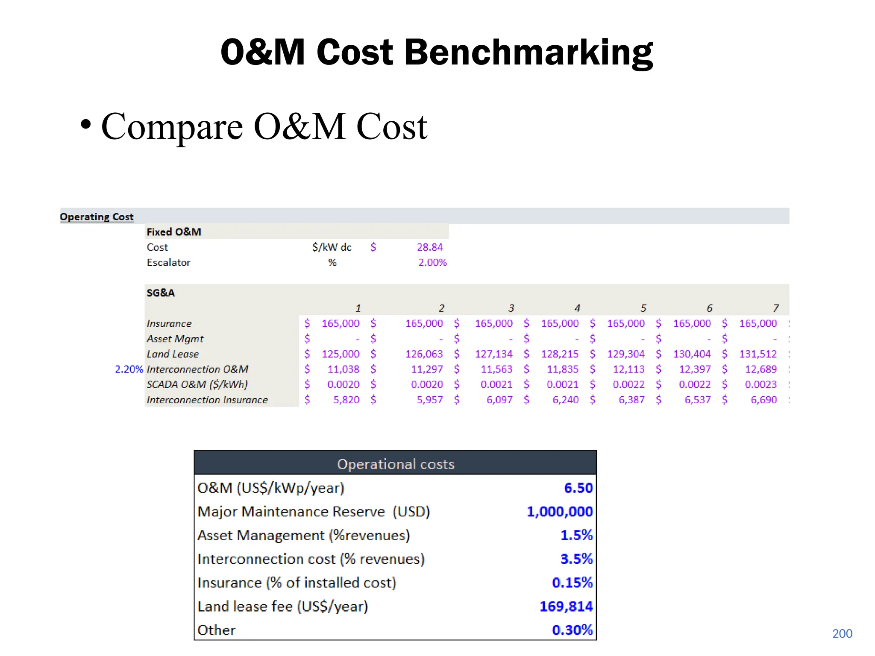This screenshot has height=656, width=875.
Task: Select the escalator value '2.00%'
Action: (x=432, y=263)
